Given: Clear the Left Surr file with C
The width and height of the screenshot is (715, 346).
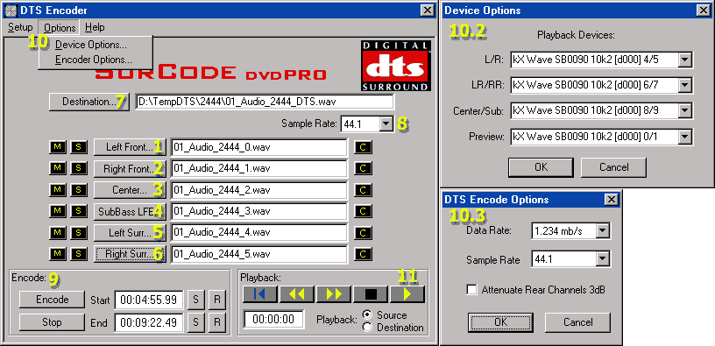Looking at the screenshot, I should click(x=363, y=233).
